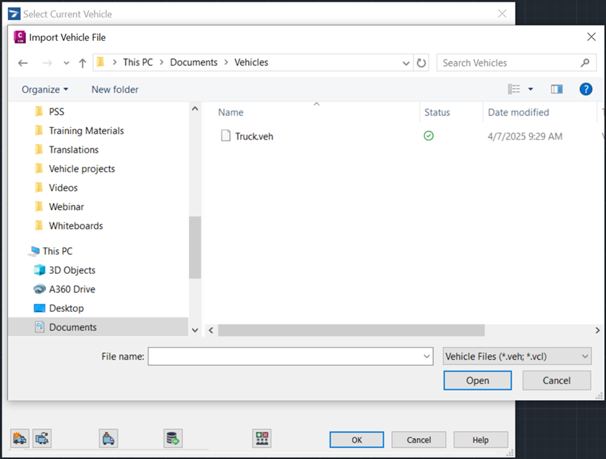The width and height of the screenshot is (606, 459).
Task: Click the copy vehicle icon with two trucks
Action: tap(42, 439)
